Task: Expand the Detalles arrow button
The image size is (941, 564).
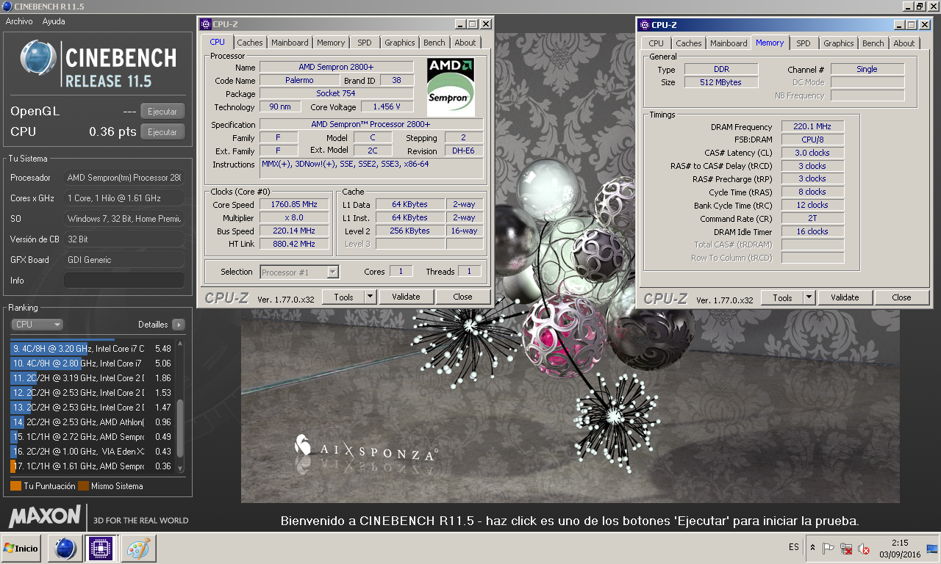Action: click(179, 324)
